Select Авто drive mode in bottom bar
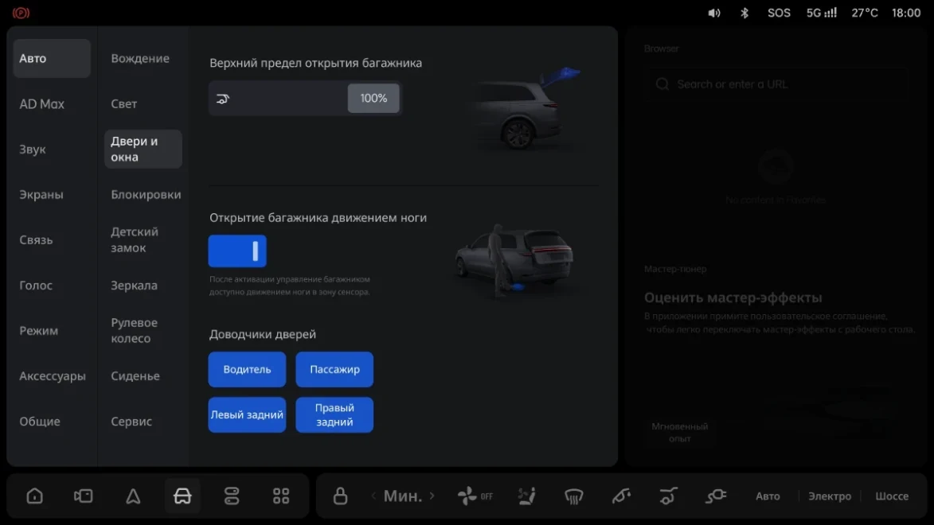The height and width of the screenshot is (525, 934). (768, 496)
